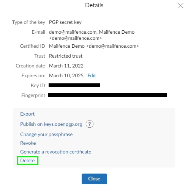
Task: Click the Restricted trust value
Action: [x=66, y=56]
